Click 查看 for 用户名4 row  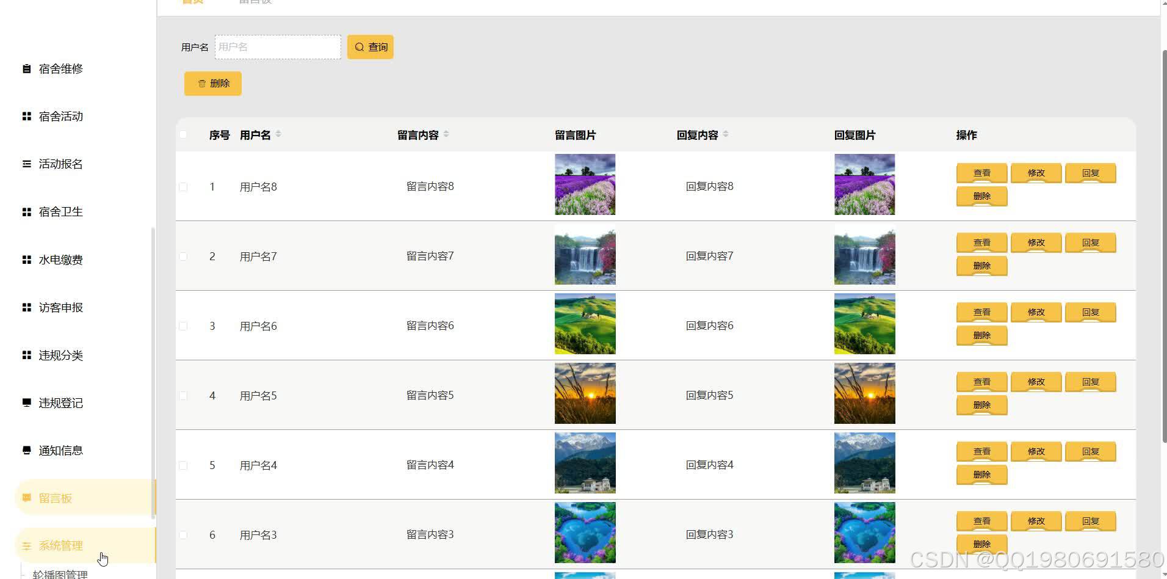click(x=981, y=451)
